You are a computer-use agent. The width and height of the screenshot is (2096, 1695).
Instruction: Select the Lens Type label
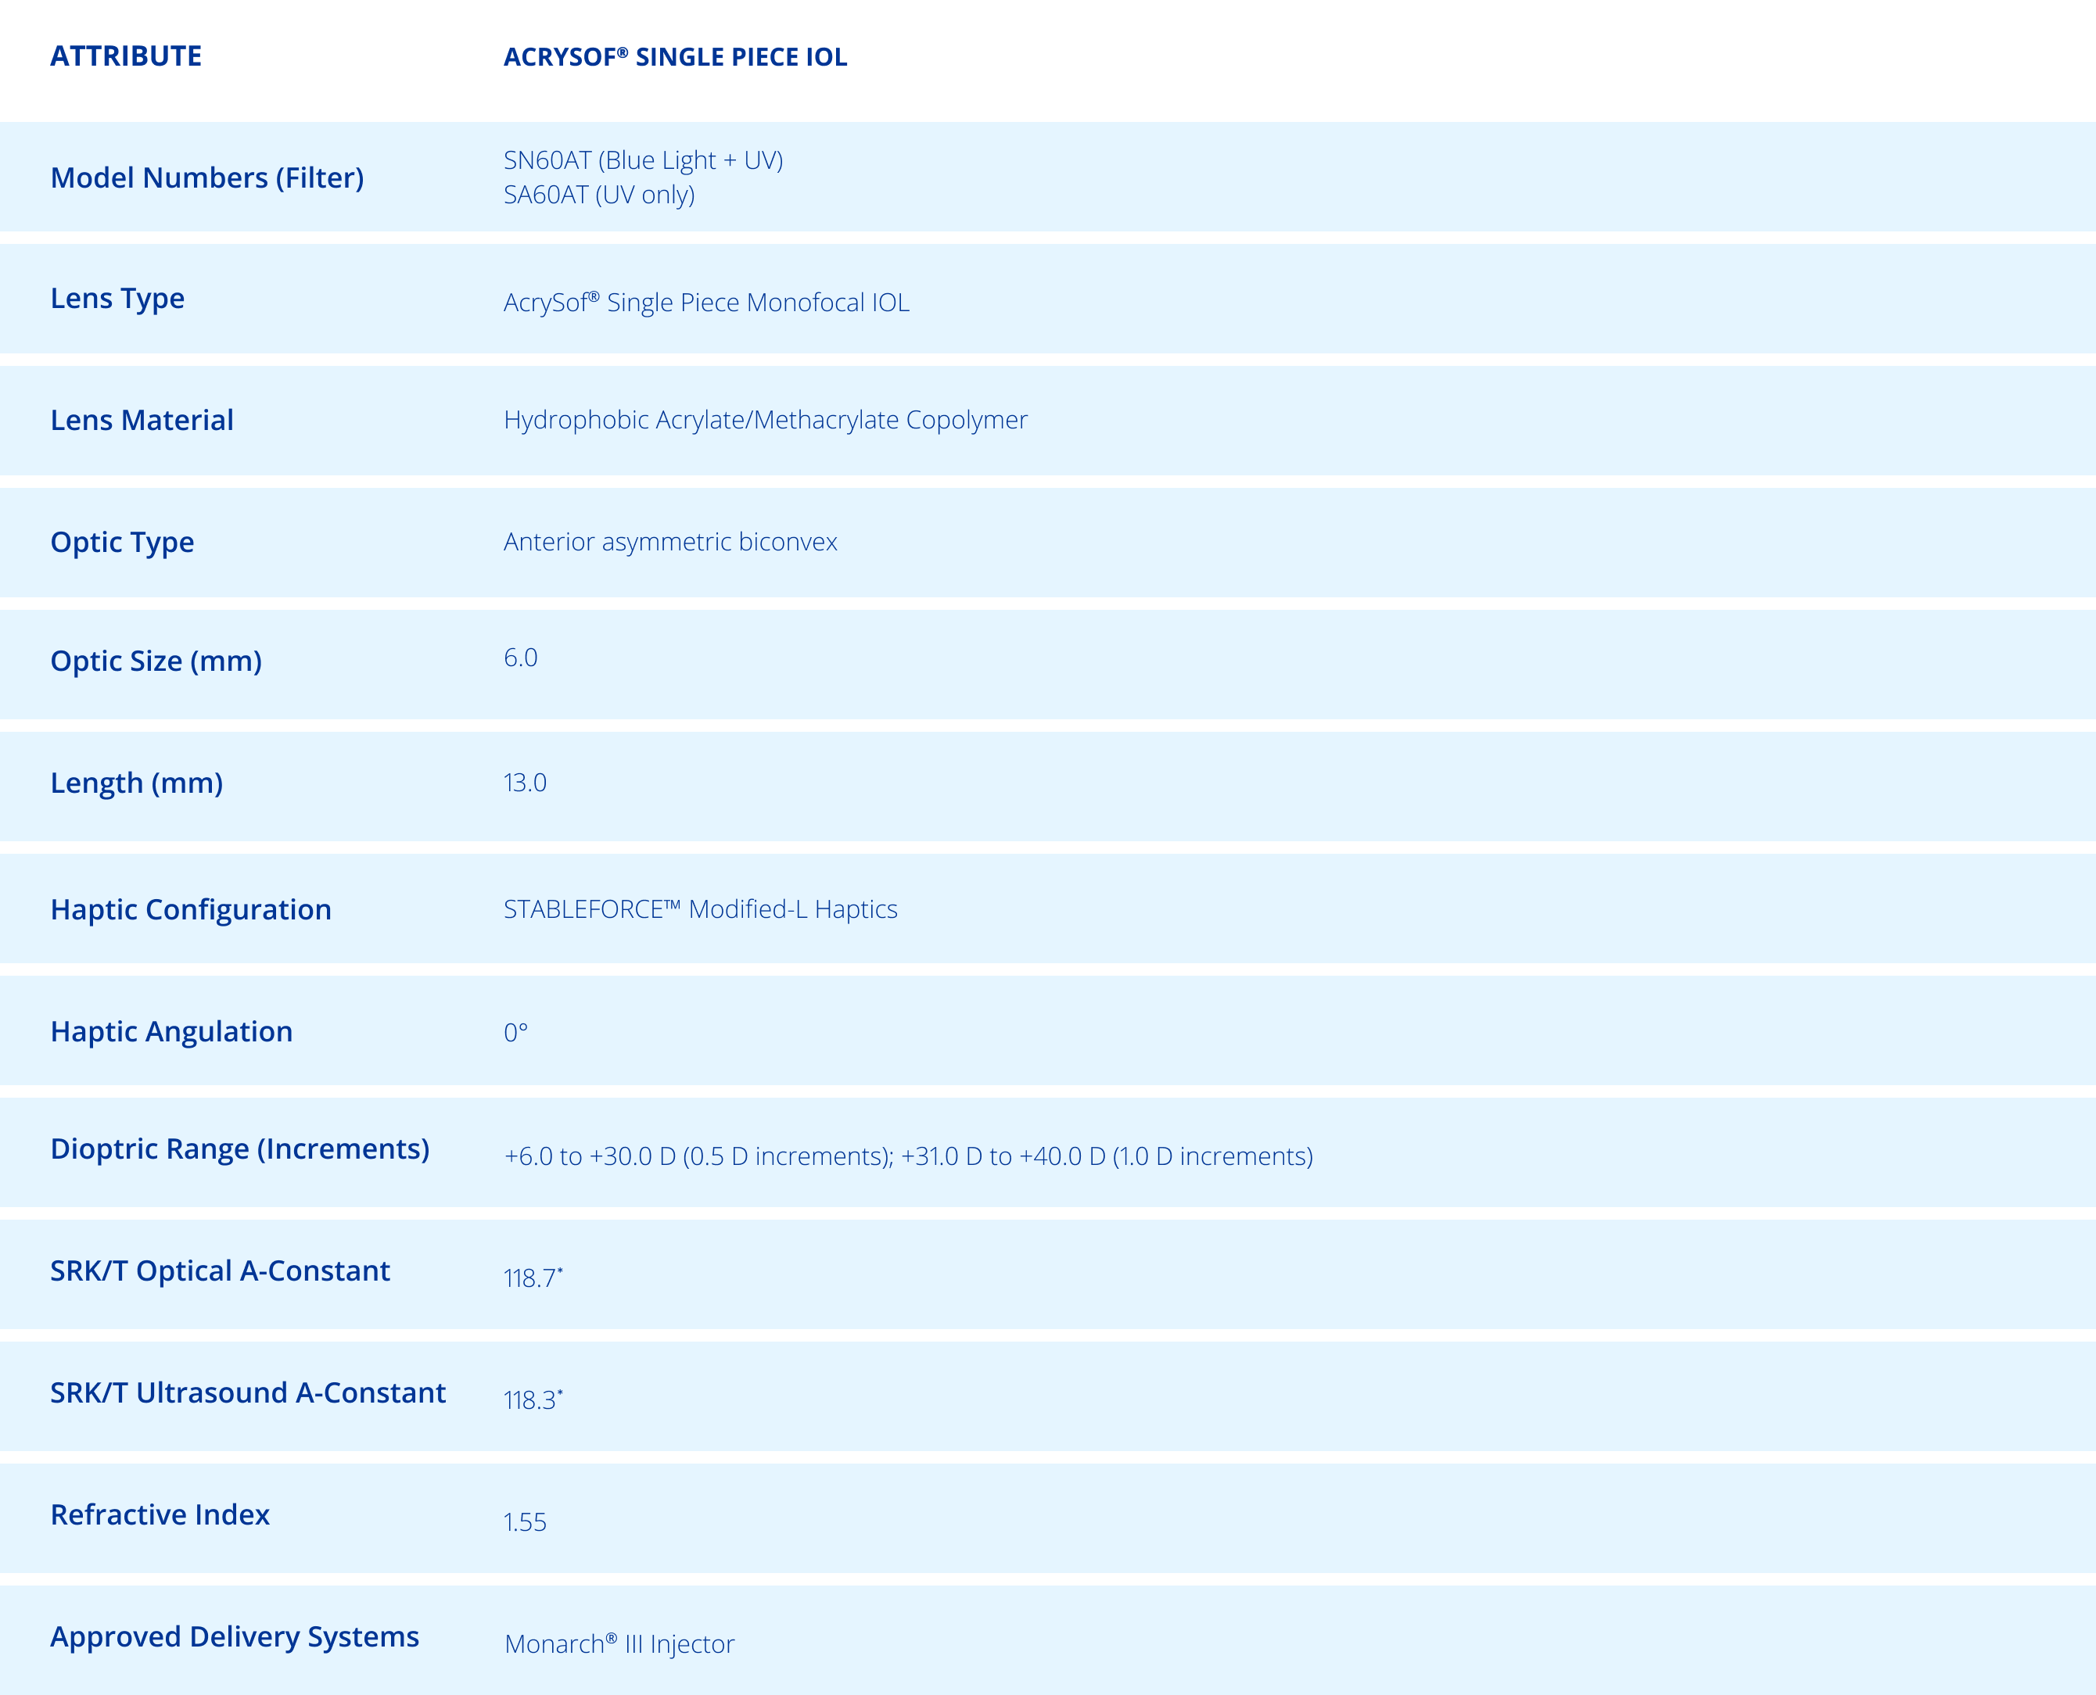click(x=117, y=299)
